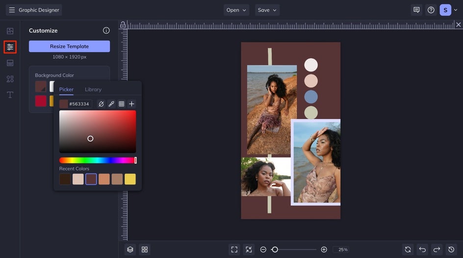The image size is (463, 258).
Task: Select the orange-tan recent color swatch
Action: pyautogui.click(x=104, y=179)
